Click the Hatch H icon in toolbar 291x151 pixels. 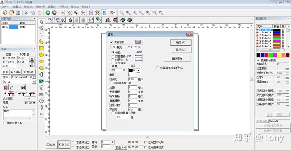coord(91,13)
